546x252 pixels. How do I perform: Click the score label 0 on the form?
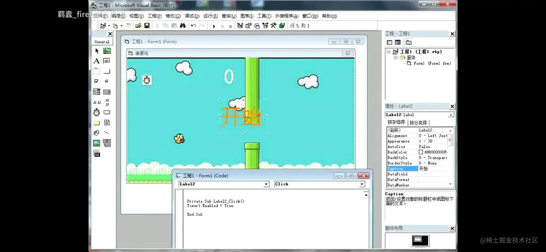tap(229, 77)
